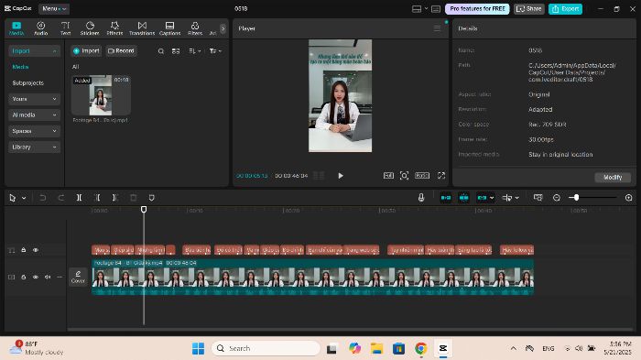Collapse the Import section in sidebar
The height and width of the screenshot is (360, 641).
click(34, 50)
